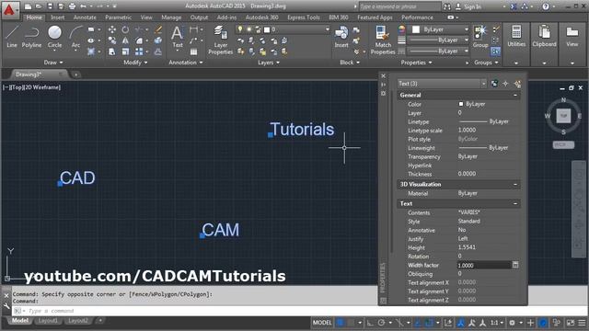
Task: Switch to the Insert ribbon tab
Action: click(x=57, y=17)
